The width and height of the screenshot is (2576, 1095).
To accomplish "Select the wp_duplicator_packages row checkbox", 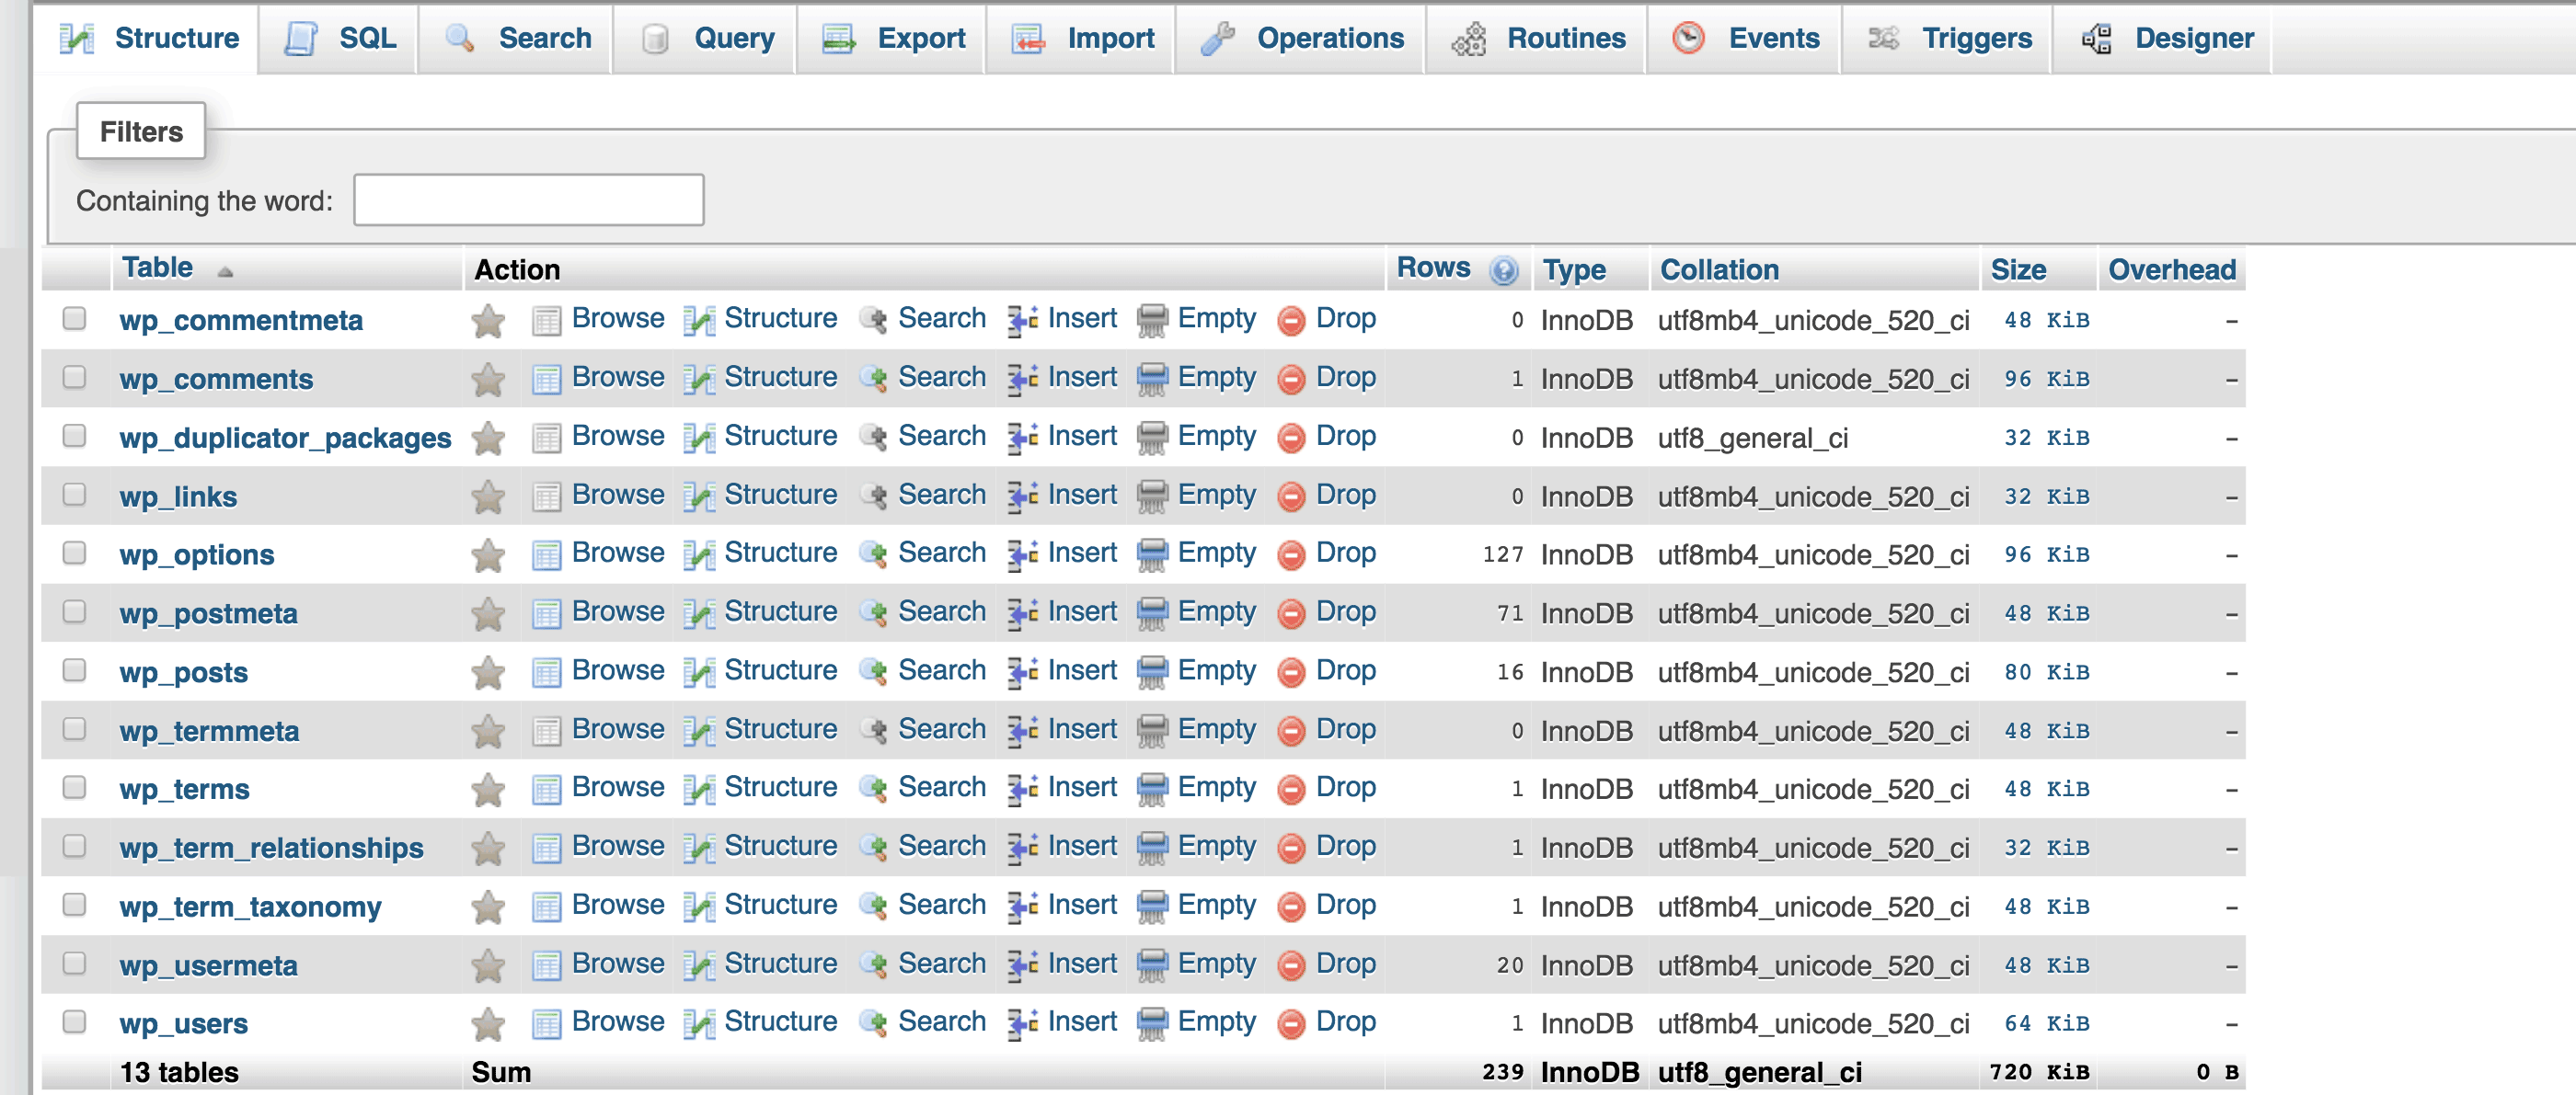I will (x=74, y=437).
